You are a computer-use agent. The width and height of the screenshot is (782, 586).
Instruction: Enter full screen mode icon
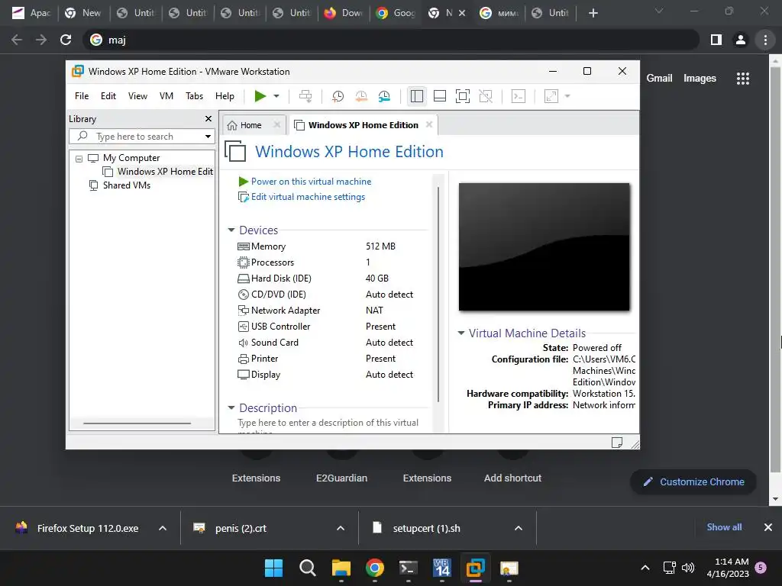(462, 96)
